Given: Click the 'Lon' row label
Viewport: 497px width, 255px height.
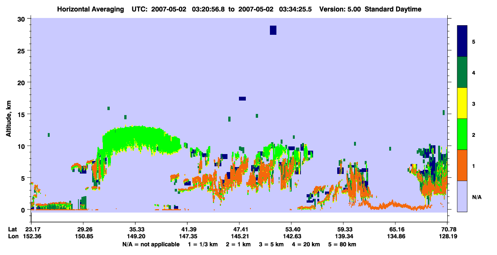Looking at the screenshot, I should click(13, 236).
